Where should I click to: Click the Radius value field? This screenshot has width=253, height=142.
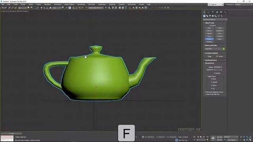(x=217, y=67)
